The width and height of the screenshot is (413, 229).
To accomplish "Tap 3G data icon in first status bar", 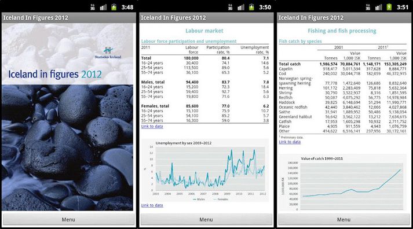I will click(x=93, y=7).
